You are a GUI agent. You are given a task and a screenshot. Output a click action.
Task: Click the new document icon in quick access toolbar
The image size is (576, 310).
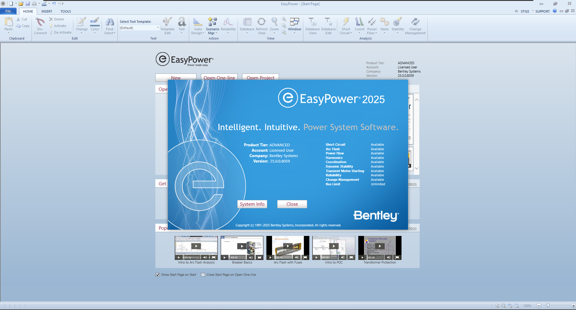pos(11,4)
